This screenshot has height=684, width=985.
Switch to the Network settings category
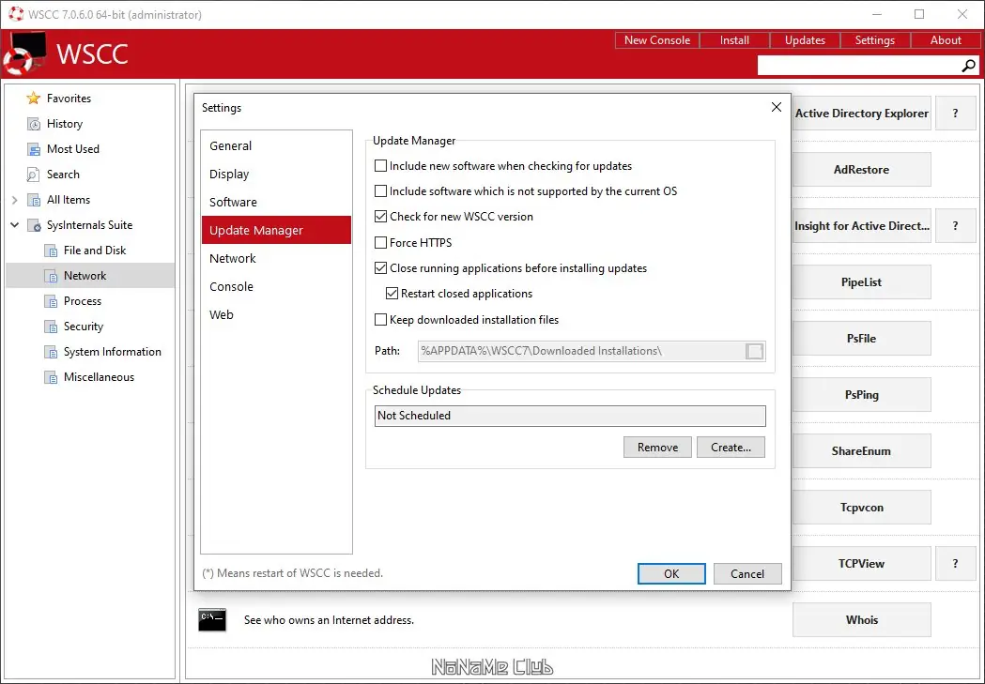click(233, 258)
